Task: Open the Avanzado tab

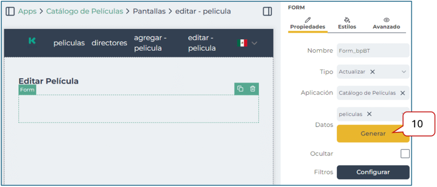Action: [x=386, y=23]
